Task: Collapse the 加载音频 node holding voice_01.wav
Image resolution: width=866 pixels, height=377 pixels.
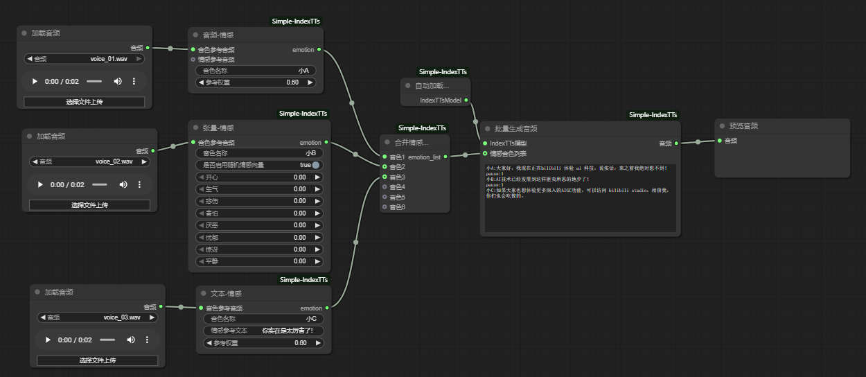Action: tap(24, 33)
